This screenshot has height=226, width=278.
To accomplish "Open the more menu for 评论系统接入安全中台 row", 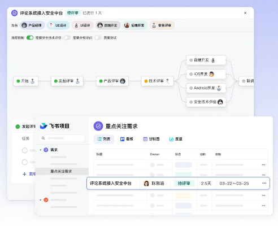I will (264, 183).
